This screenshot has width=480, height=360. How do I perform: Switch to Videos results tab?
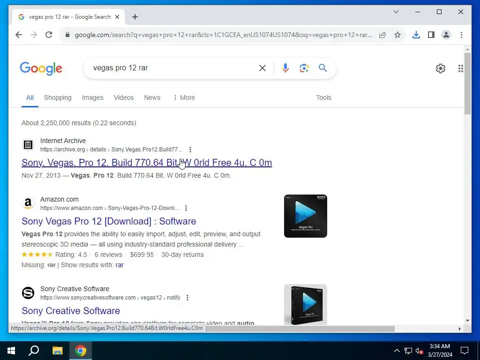[124, 97]
